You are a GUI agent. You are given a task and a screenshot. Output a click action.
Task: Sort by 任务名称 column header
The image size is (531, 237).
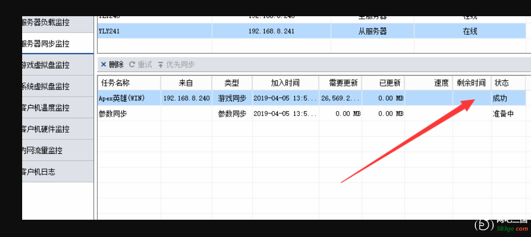tap(129, 83)
